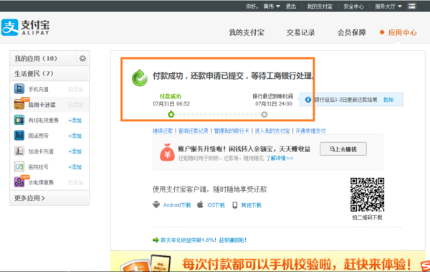This screenshot has height=272, width=430.
Task: Dismiss notice with 我知 link
Action: pyautogui.click(x=388, y=100)
